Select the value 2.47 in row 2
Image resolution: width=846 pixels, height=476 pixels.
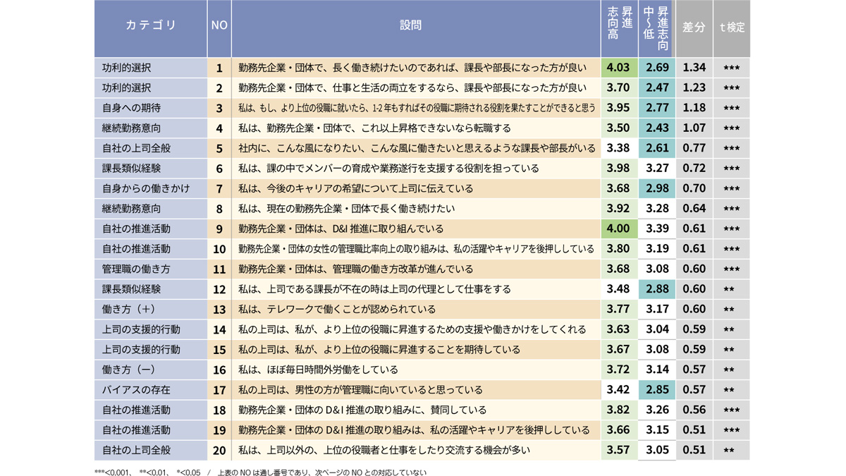pos(657,88)
